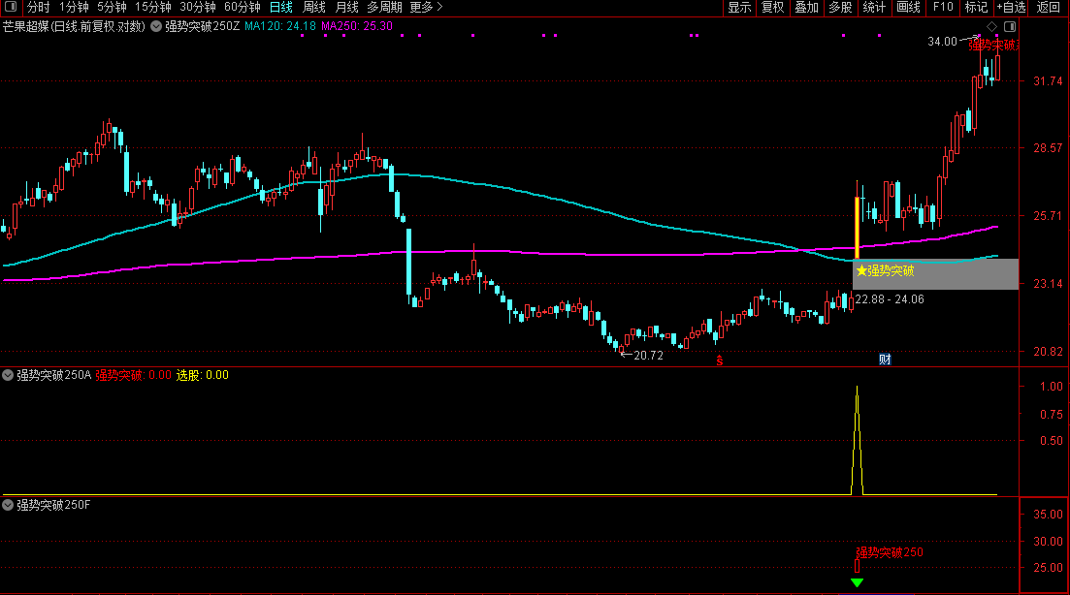Open the 显示 display menu
1070x595 pixels.
(x=740, y=8)
